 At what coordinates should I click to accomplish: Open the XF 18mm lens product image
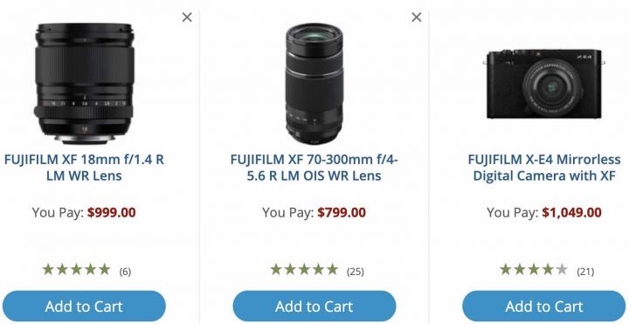point(84,84)
